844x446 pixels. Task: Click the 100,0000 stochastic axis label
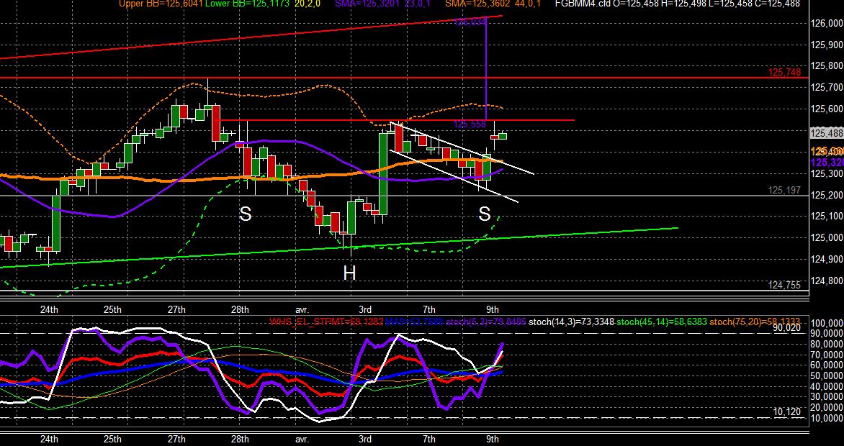point(827,323)
